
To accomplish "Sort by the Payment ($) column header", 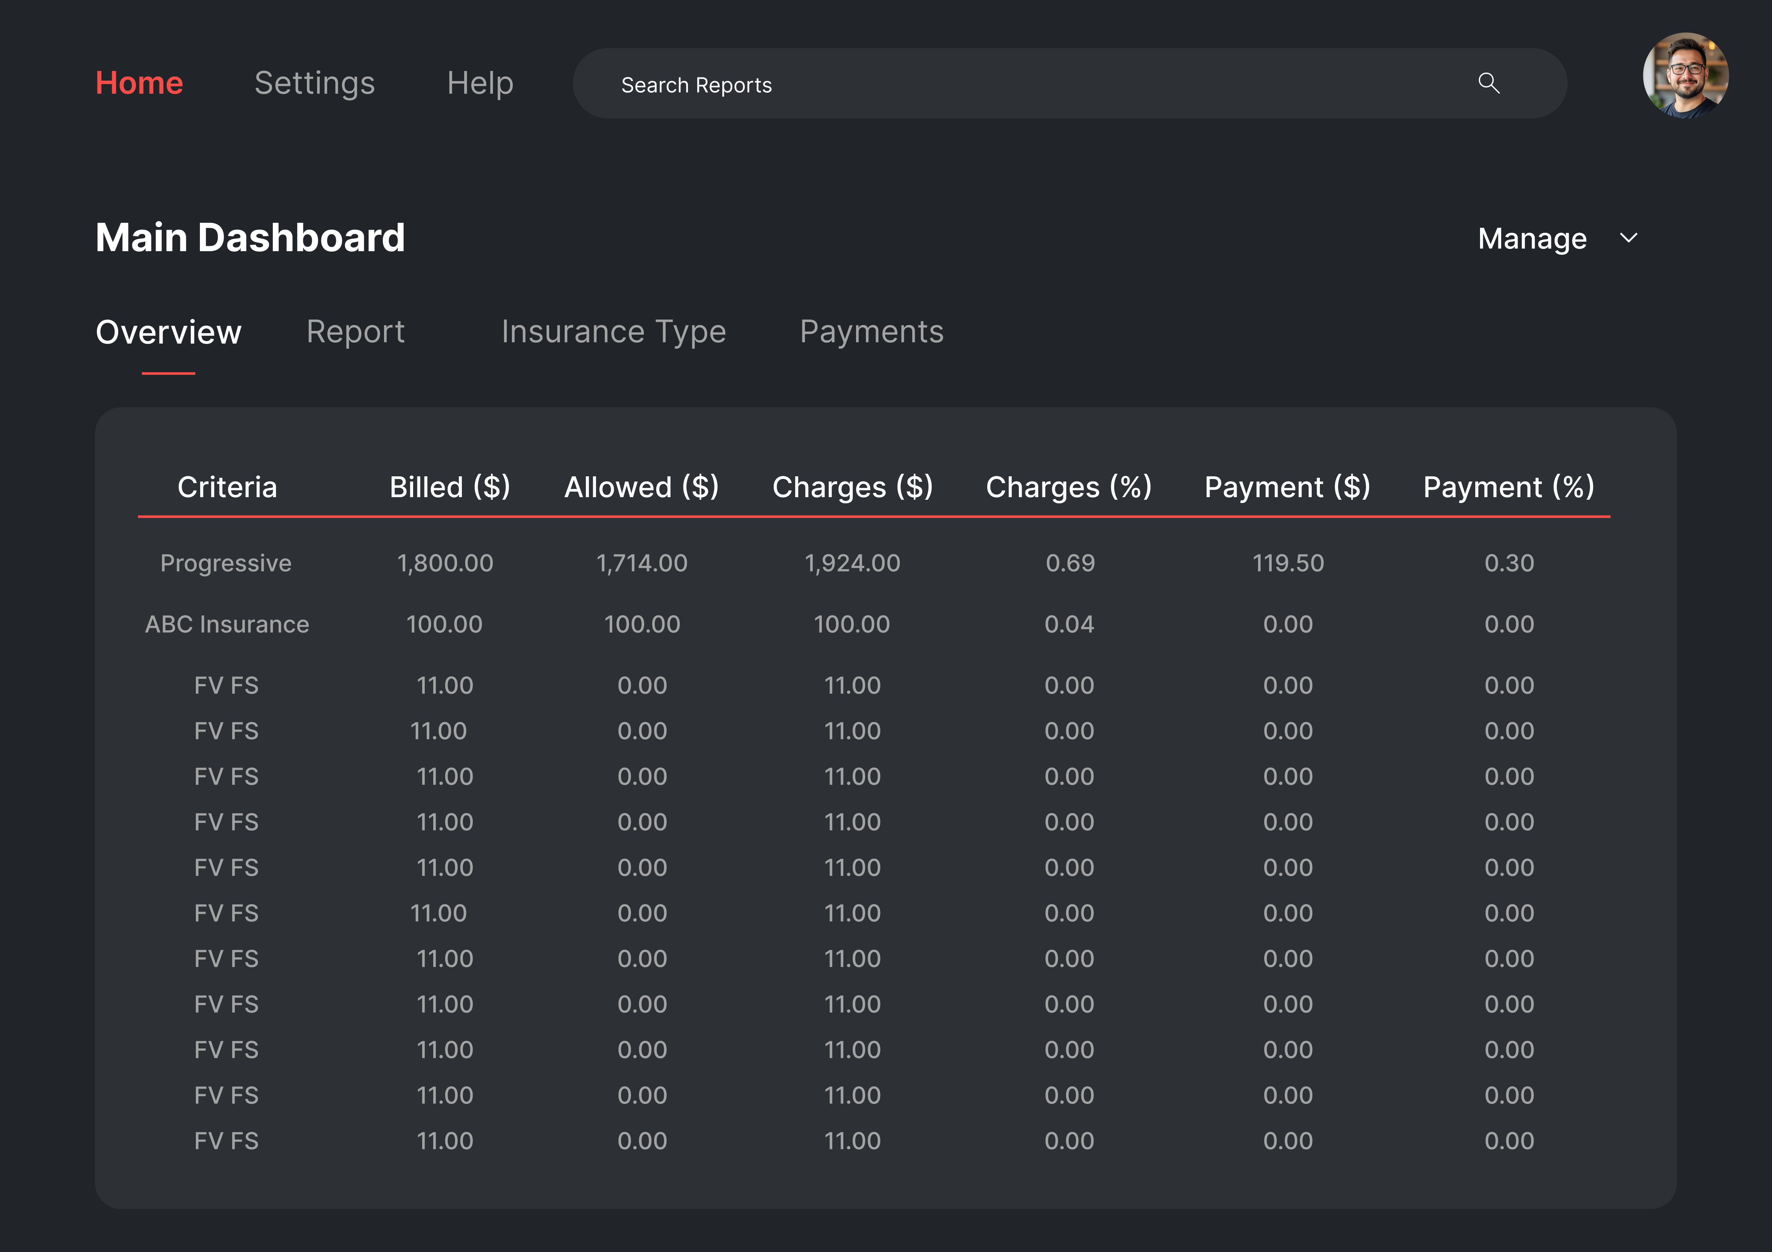I will pos(1287,487).
